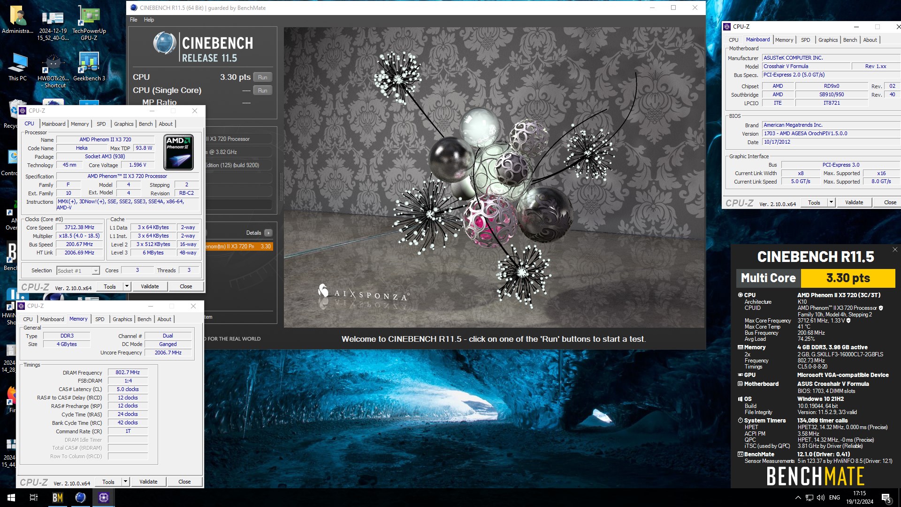Open Tools dropdown arrow in CPU-Z Mainboard window
Image resolution: width=901 pixels, height=507 pixels.
pyautogui.click(x=831, y=202)
